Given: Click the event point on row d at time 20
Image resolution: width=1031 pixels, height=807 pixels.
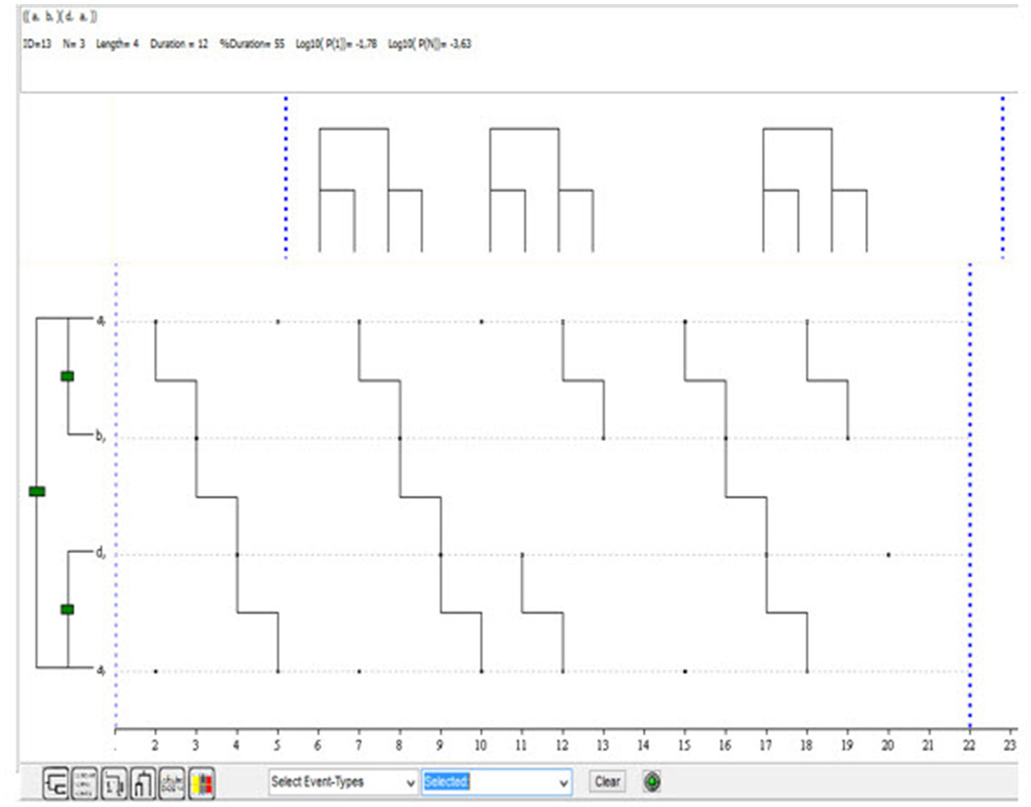Looking at the screenshot, I should tap(888, 554).
